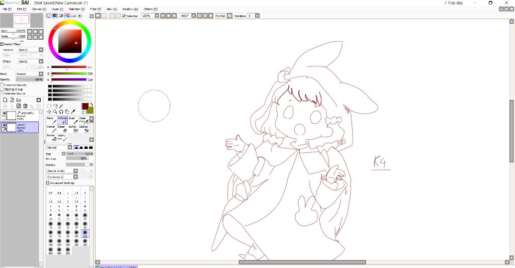Select brush size 50 preset

[x=84, y=225]
